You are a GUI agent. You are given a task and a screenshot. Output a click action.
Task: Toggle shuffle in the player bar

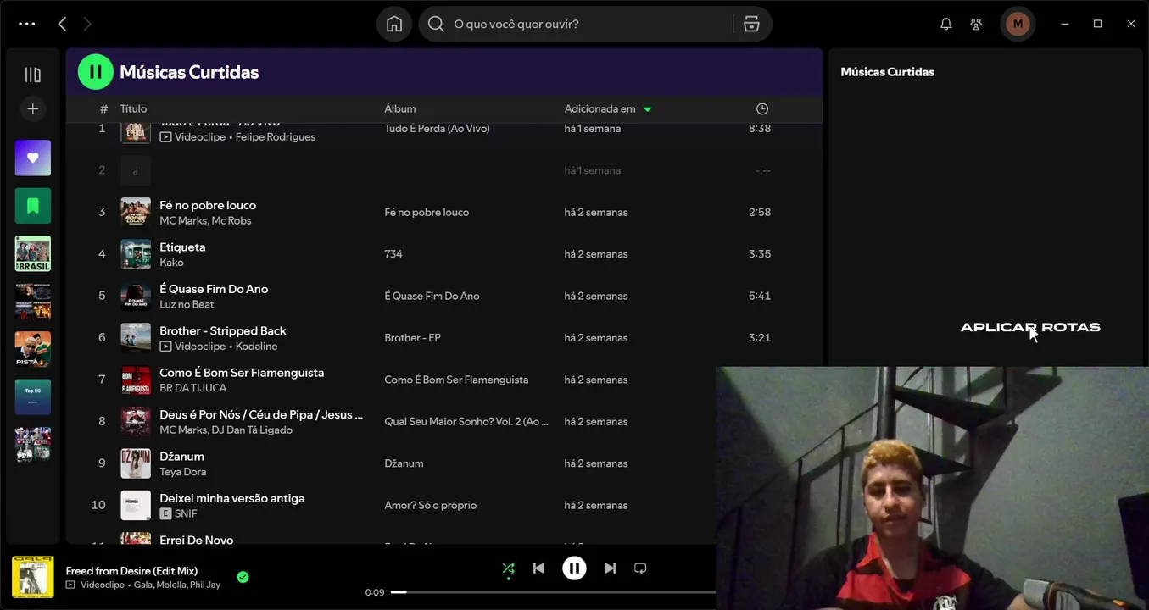508,568
